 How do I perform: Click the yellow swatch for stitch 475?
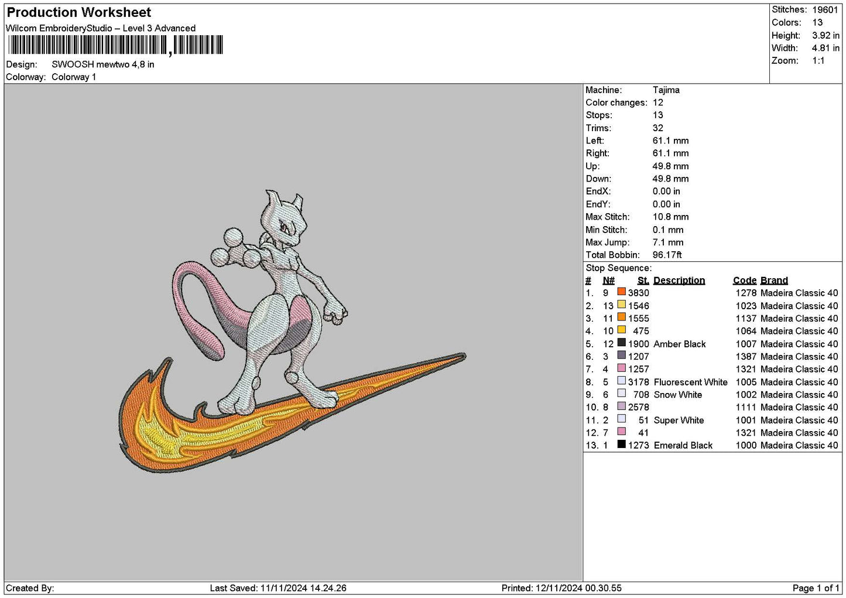[622, 330]
